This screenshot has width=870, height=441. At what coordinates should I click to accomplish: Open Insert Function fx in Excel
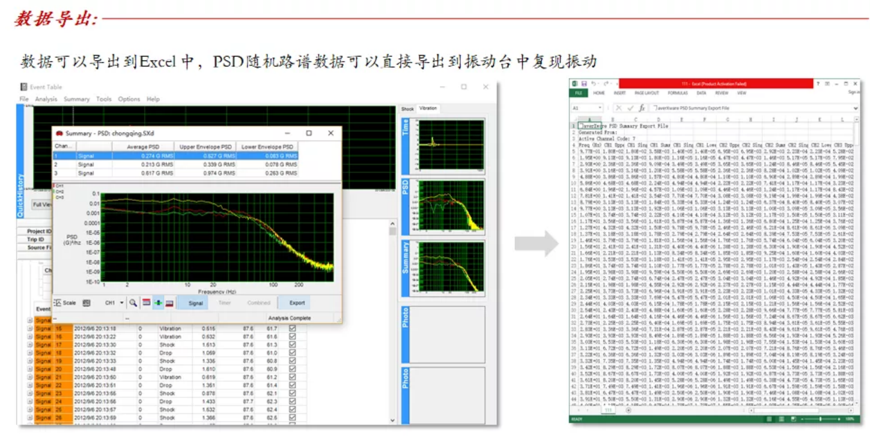(x=642, y=108)
